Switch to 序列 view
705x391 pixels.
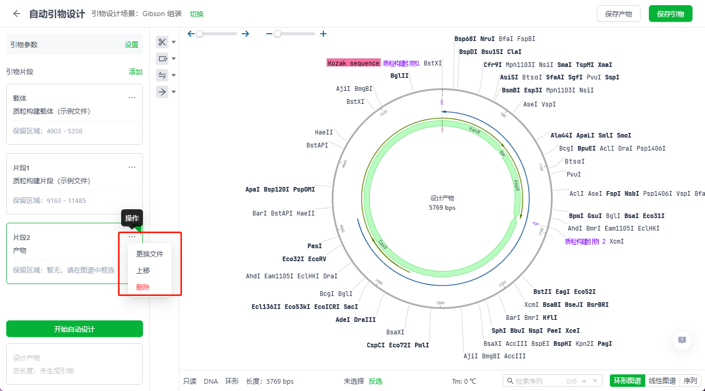tap(690, 381)
